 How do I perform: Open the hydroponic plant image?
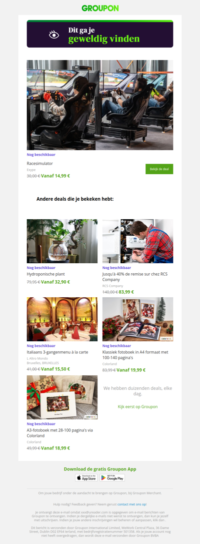[x=62, y=241]
